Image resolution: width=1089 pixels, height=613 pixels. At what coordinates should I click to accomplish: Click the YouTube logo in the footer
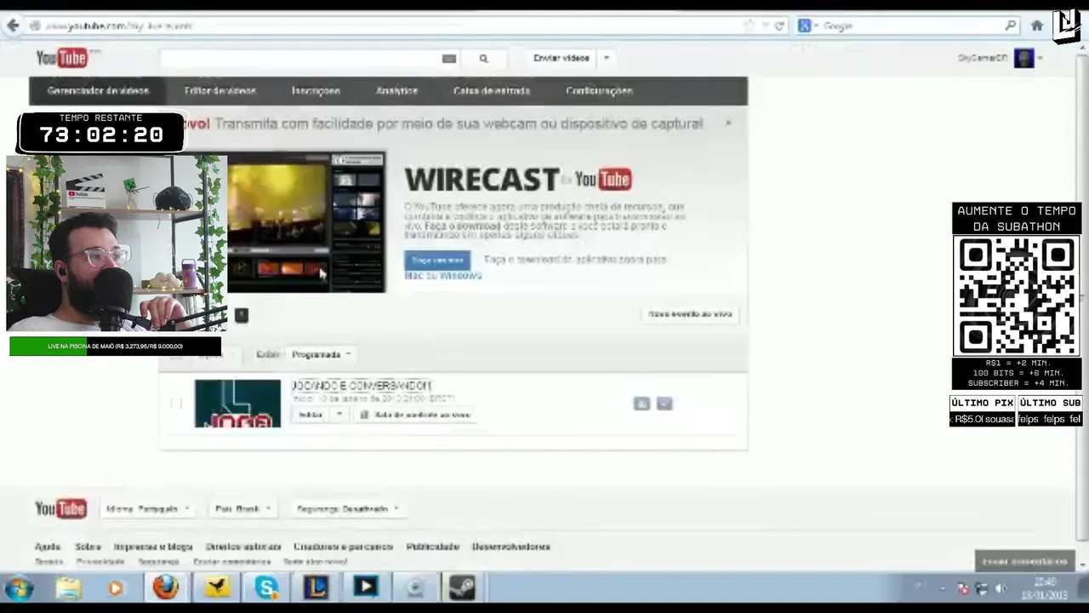[x=60, y=508]
